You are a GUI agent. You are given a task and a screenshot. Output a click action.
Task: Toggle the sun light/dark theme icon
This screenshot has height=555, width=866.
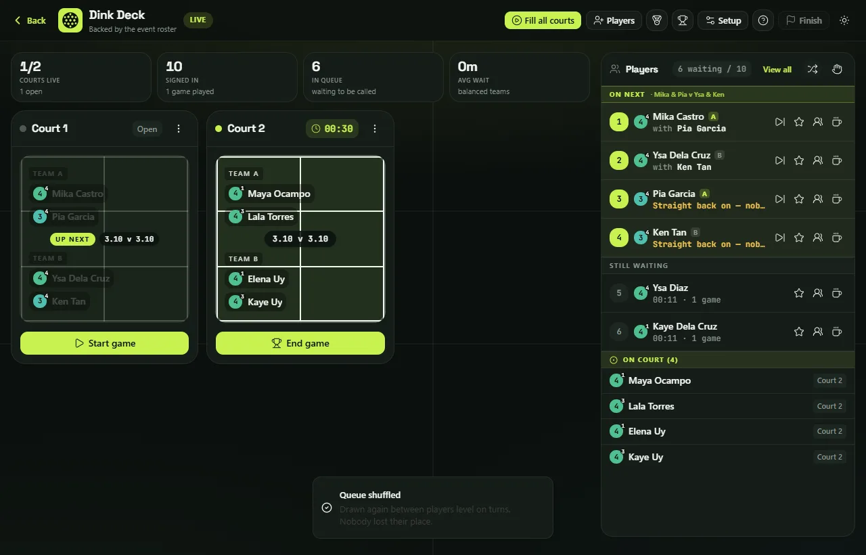point(844,20)
